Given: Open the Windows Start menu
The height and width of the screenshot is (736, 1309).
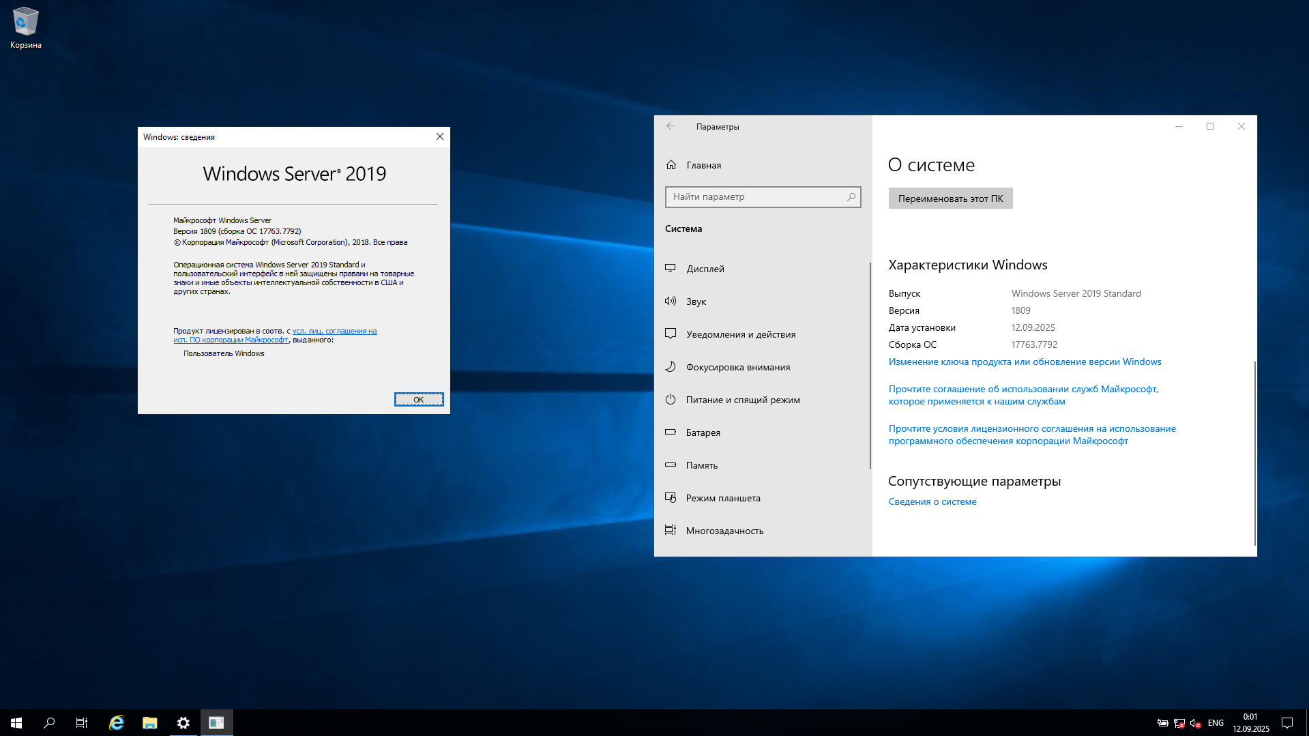Looking at the screenshot, I should pos(16,723).
